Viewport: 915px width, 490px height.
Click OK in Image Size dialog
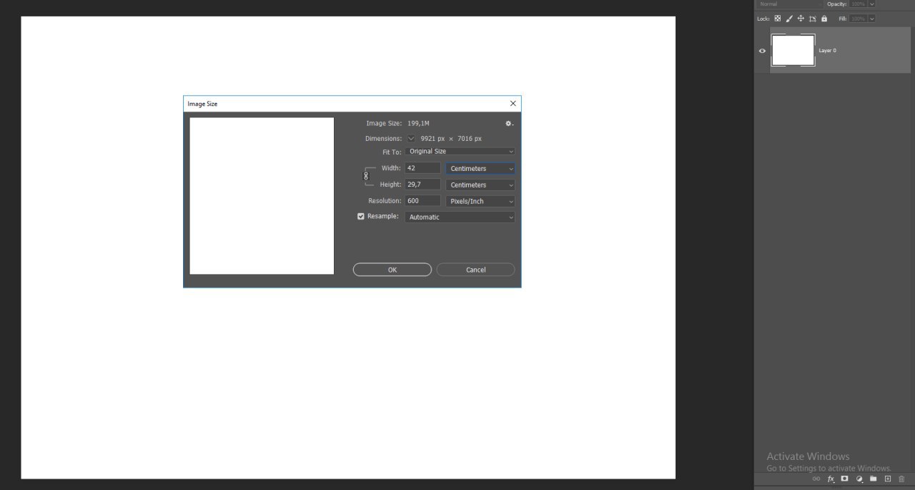(x=392, y=270)
